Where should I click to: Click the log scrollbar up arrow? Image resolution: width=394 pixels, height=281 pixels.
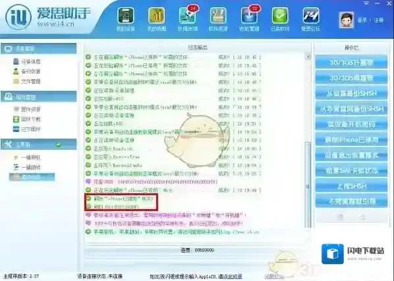point(308,57)
